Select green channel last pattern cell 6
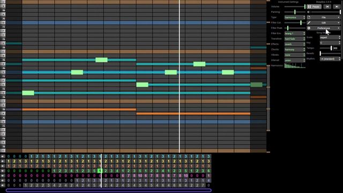The width and height of the screenshot is (343, 193). coord(208,170)
